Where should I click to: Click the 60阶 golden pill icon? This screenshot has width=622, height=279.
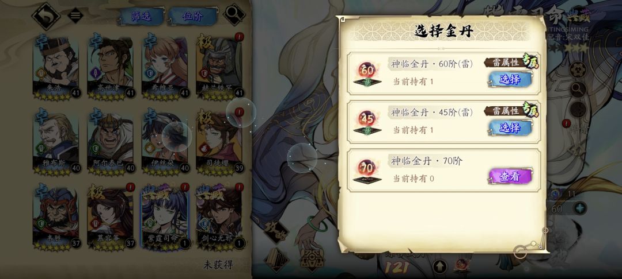click(367, 73)
